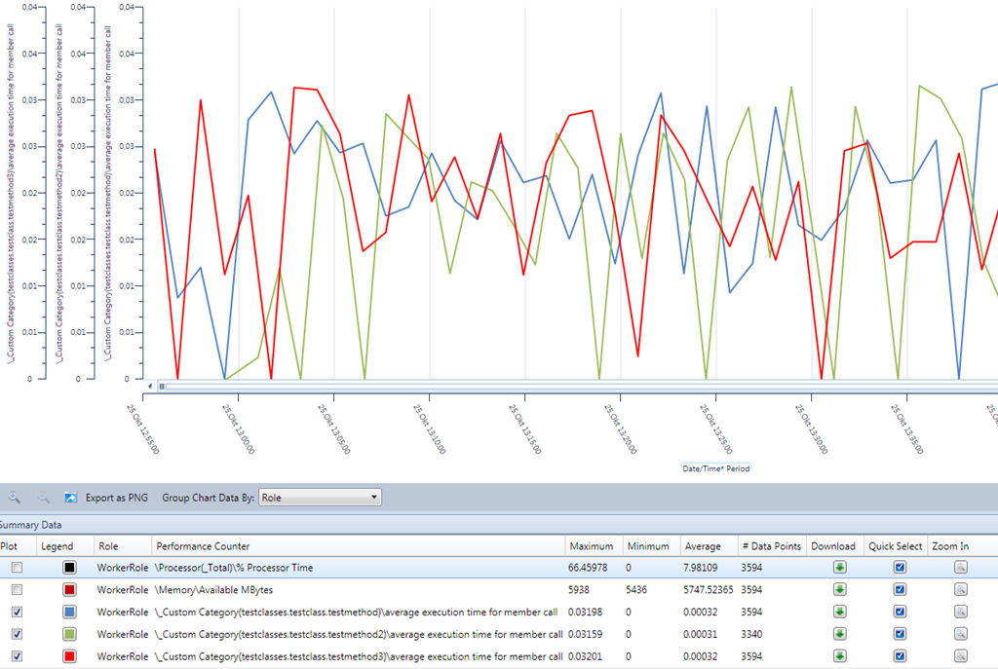
Task: Sort table by the Maximum column header
Action: coord(591,546)
